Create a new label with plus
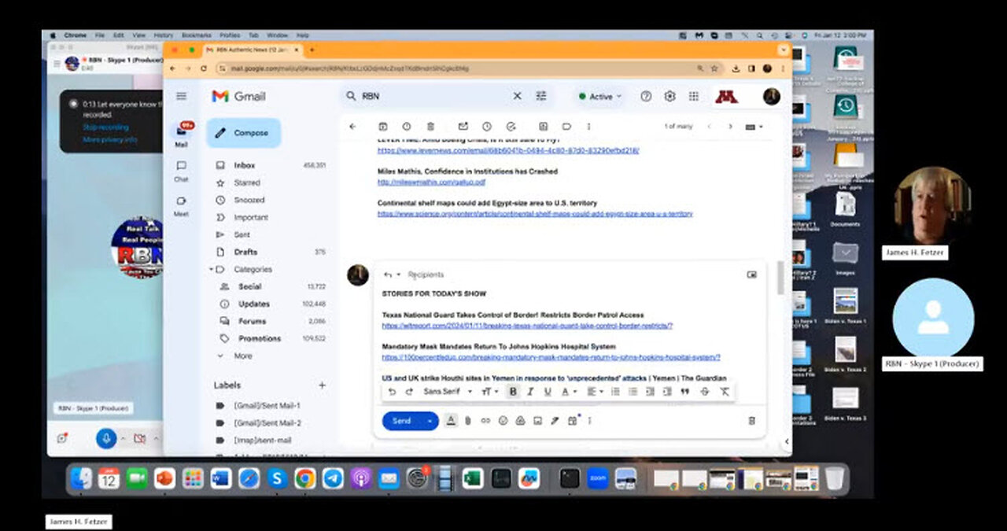 point(322,385)
